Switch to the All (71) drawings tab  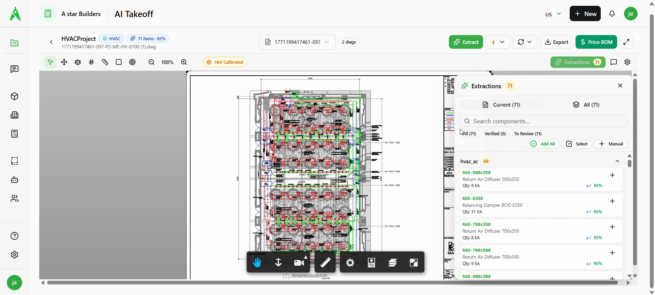point(586,105)
